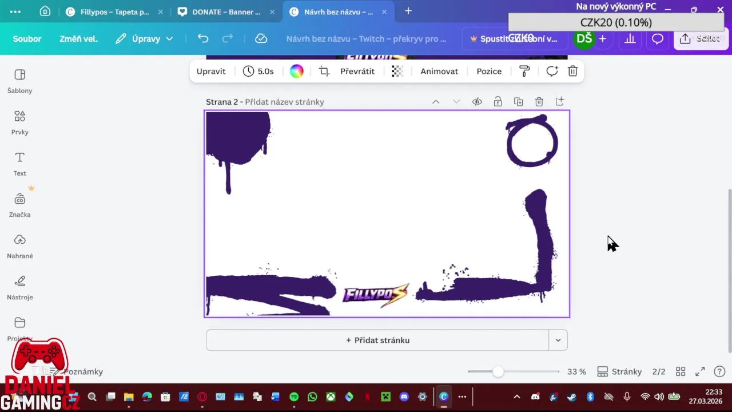The width and height of the screenshot is (732, 412).
Task: Switch to the Fillypos – Tapeta tab
Action: coord(114,11)
